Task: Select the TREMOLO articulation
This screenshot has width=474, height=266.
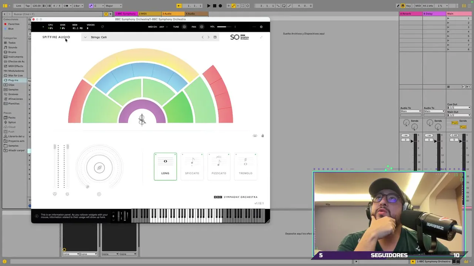Action: click(246, 167)
